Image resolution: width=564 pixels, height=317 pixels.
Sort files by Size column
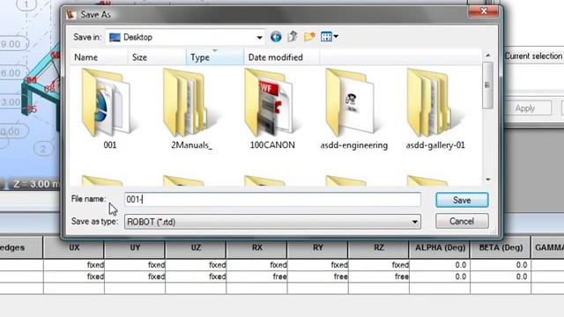coord(157,57)
